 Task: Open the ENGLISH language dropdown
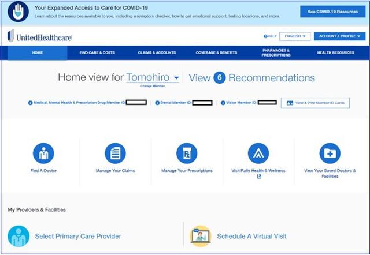click(295, 36)
